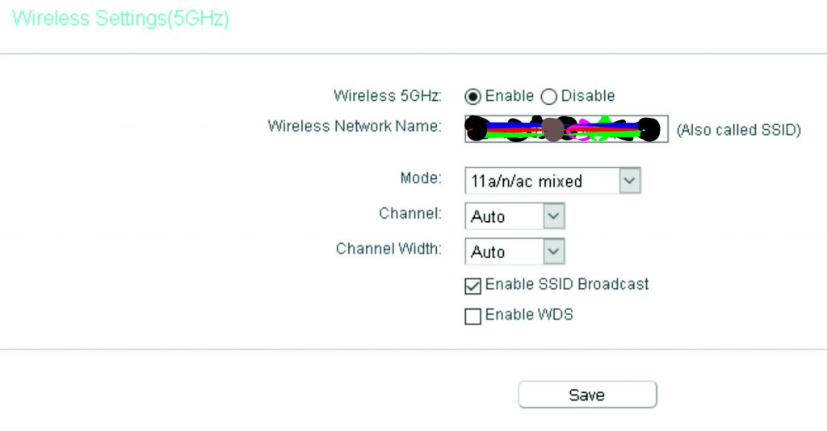Click the 'Enable WDS' label text

pyautogui.click(x=529, y=315)
